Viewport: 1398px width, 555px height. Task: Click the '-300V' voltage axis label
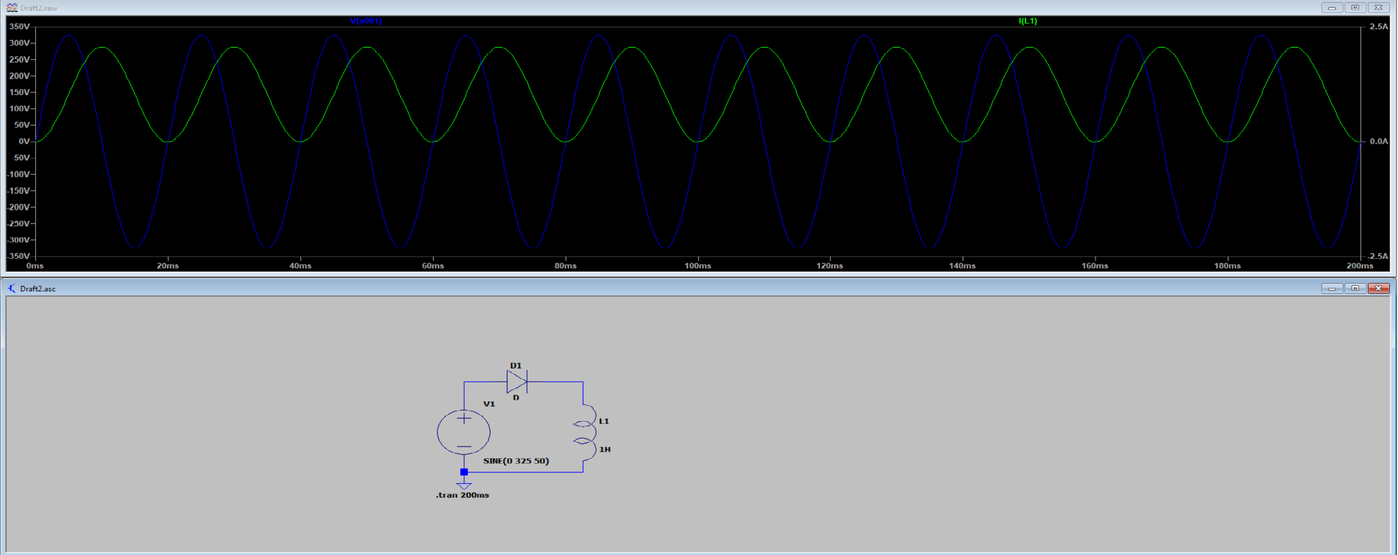[18, 239]
